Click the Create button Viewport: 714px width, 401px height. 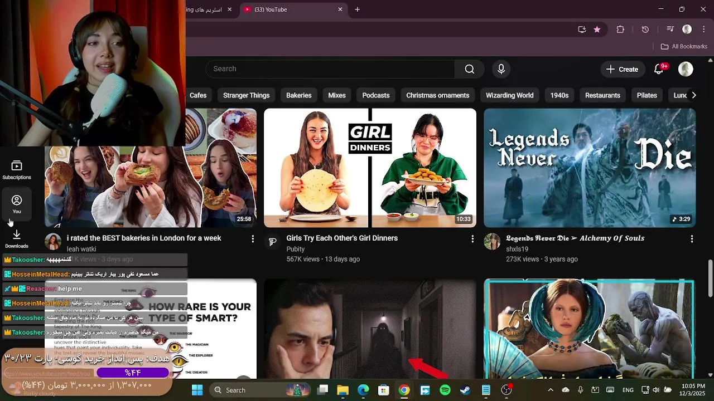(x=623, y=69)
